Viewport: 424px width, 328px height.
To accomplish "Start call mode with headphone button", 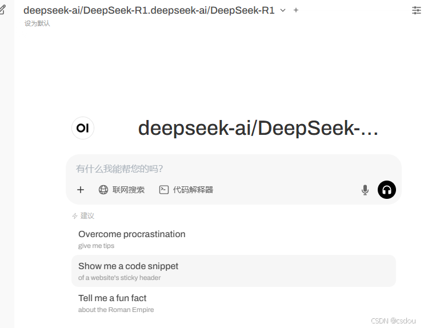I will pyautogui.click(x=387, y=190).
